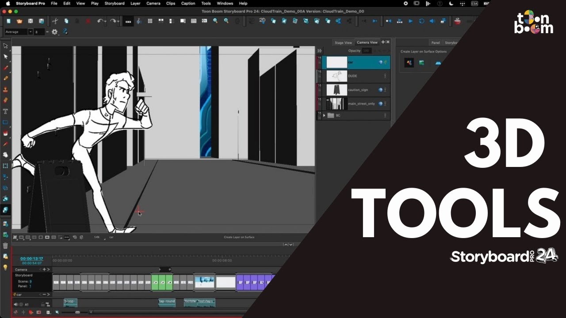
Task: Click the New Project icon on the toolbar
Action: coord(9,21)
